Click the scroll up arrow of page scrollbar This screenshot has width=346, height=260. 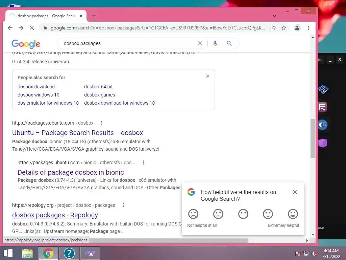tap(313, 37)
